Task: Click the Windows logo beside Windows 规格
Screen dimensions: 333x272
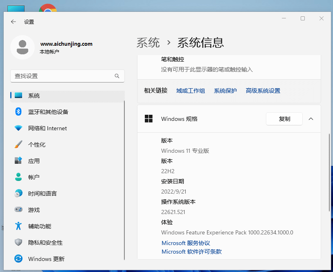Action: 148,119
